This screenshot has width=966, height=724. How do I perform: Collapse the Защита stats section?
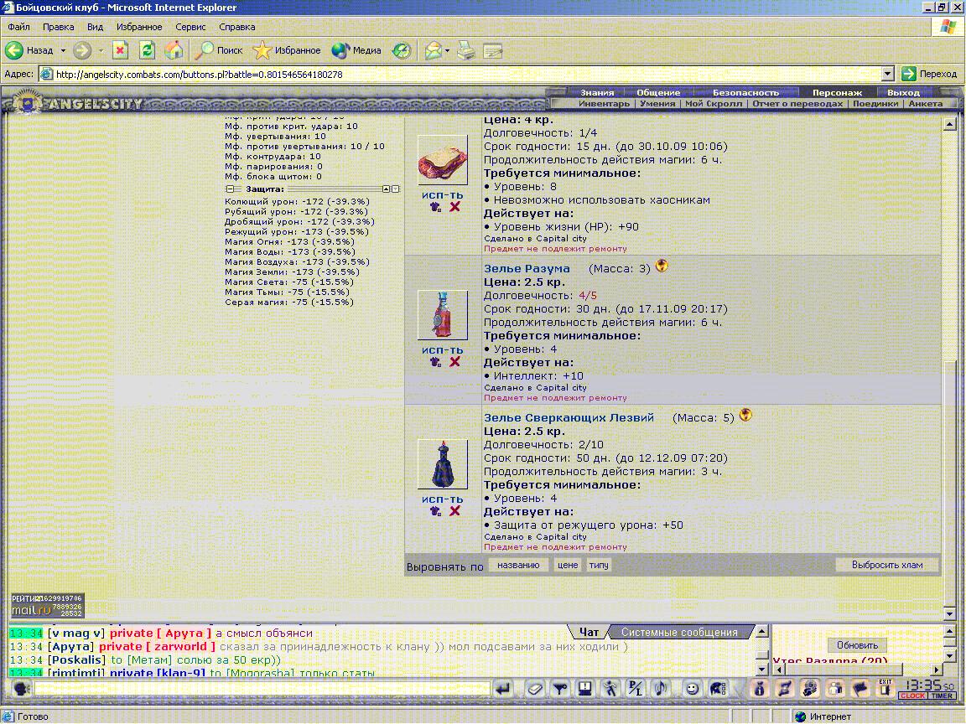[x=230, y=189]
